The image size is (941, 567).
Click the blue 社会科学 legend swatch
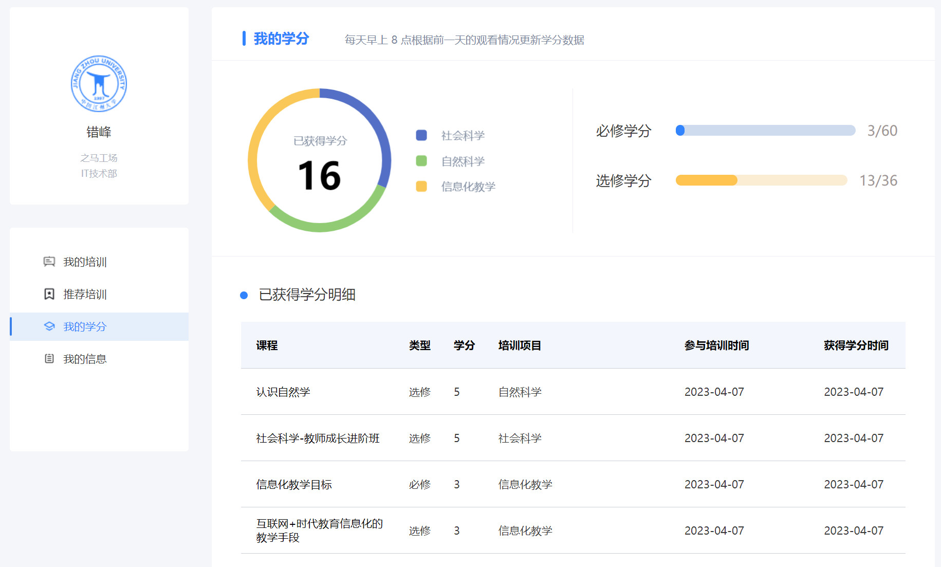click(421, 135)
